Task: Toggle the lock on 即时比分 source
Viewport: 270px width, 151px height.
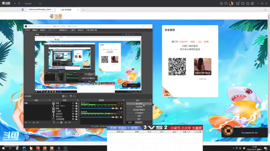Action: tap(76, 116)
